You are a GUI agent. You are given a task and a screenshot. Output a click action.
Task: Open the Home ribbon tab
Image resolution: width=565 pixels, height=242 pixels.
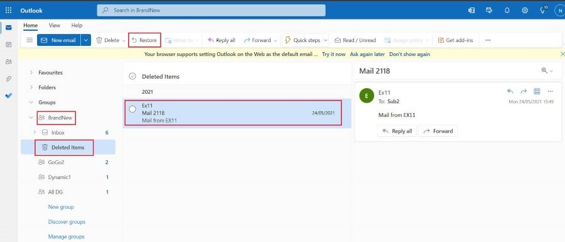click(x=30, y=25)
